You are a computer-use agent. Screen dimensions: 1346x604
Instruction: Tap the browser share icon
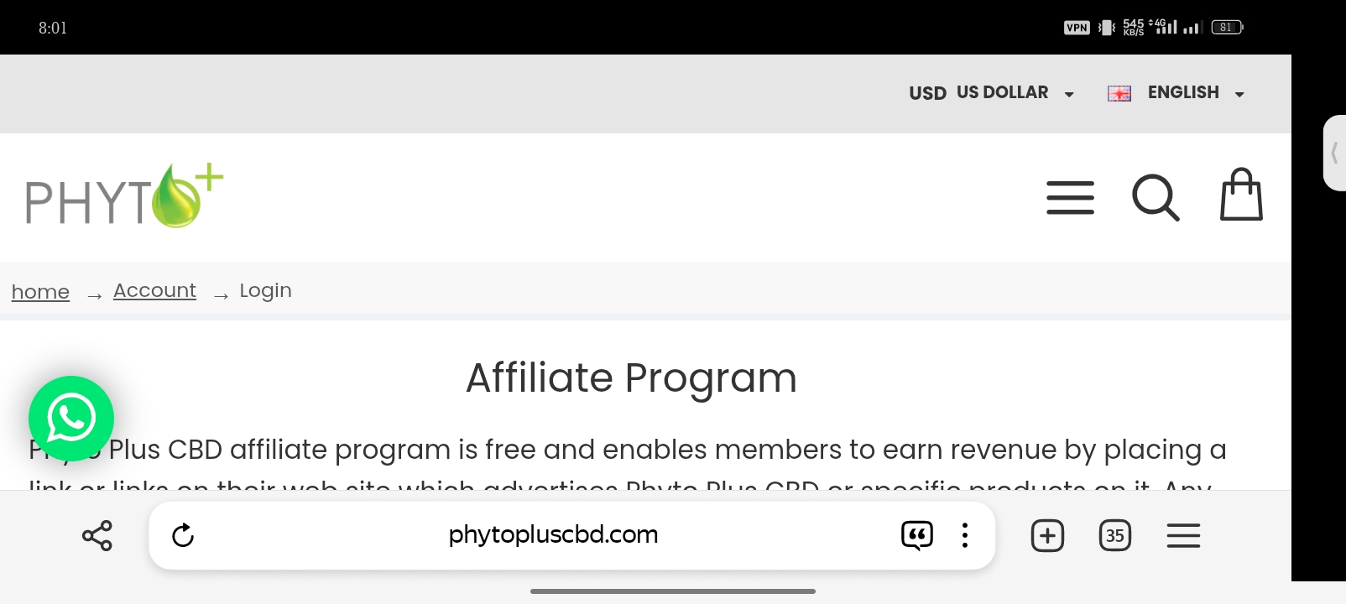(97, 535)
